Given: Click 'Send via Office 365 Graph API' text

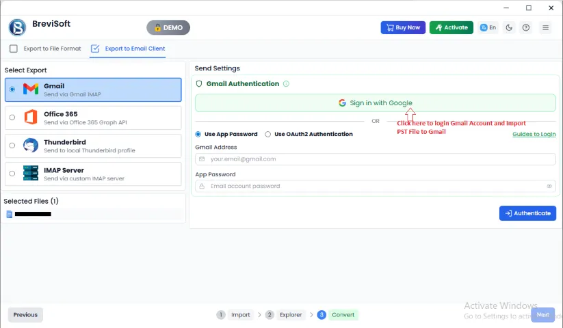Looking at the screenshot, I should (86, 122).
